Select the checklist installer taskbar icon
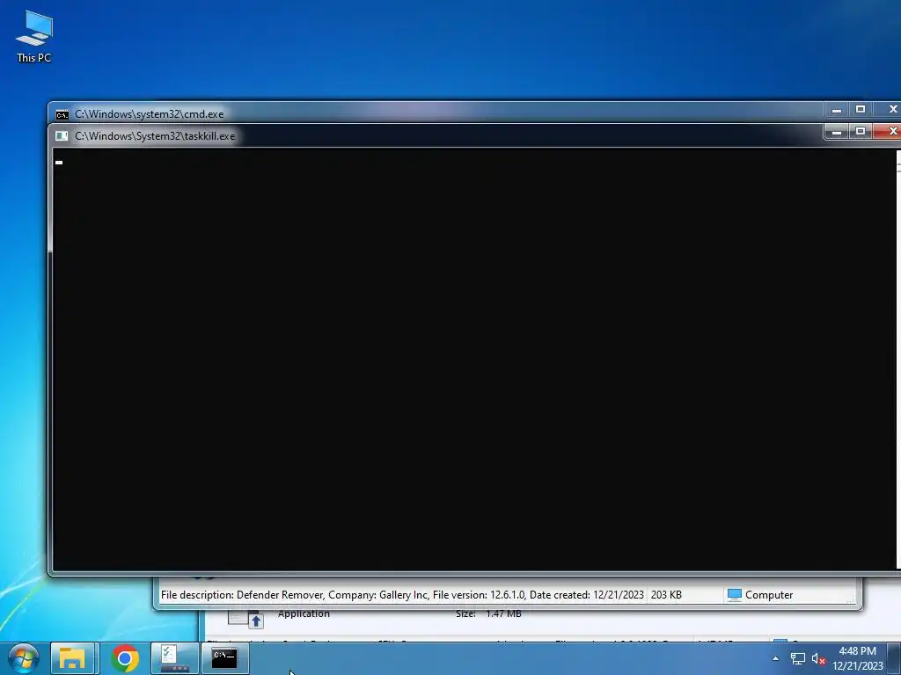 coord(175,658)
